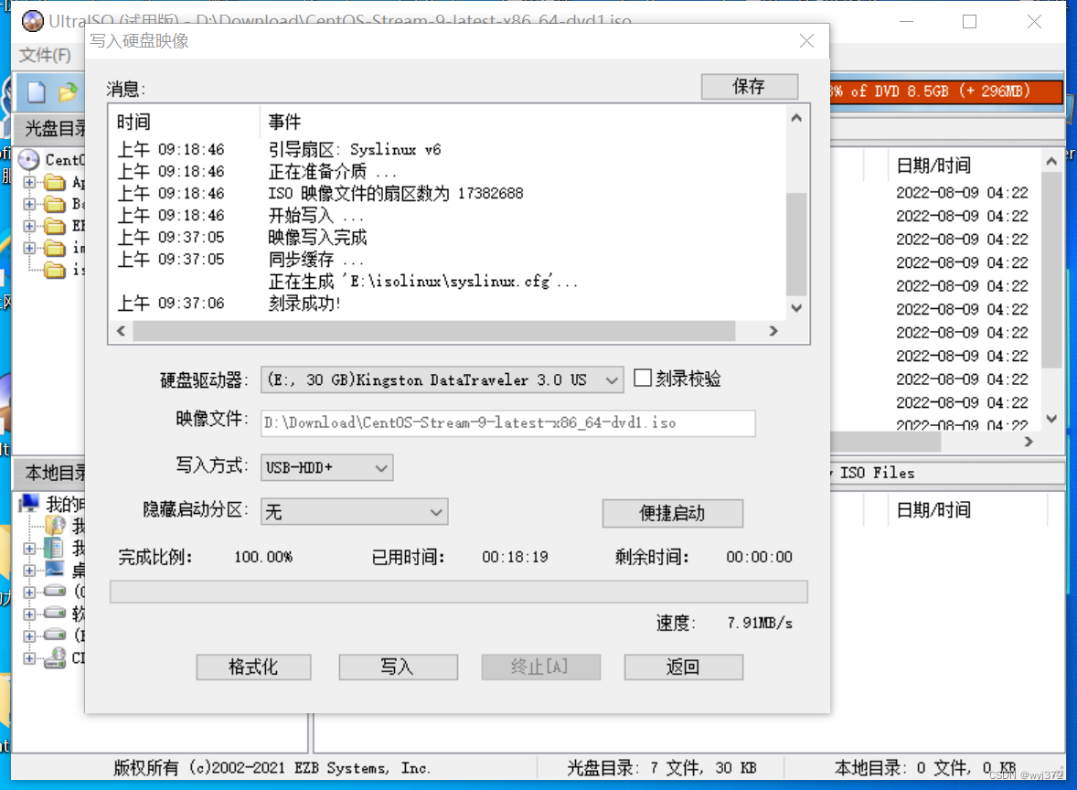This screenshot has width=1077, height=790.
Task: Click the 便捷启动 button
Action: [x=672, y=513]
